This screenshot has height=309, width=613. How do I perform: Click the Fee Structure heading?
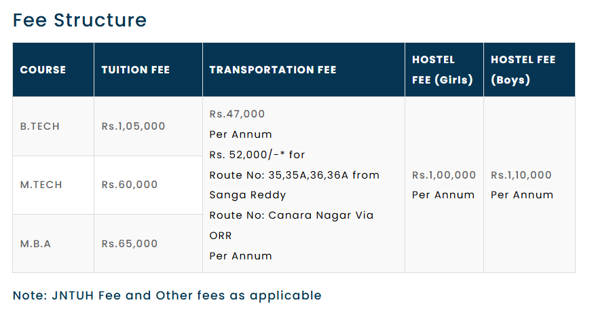coord(79,20)
